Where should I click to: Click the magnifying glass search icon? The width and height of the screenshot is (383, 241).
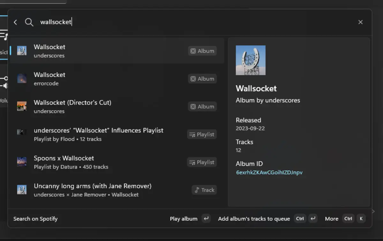tap(29, 22)
